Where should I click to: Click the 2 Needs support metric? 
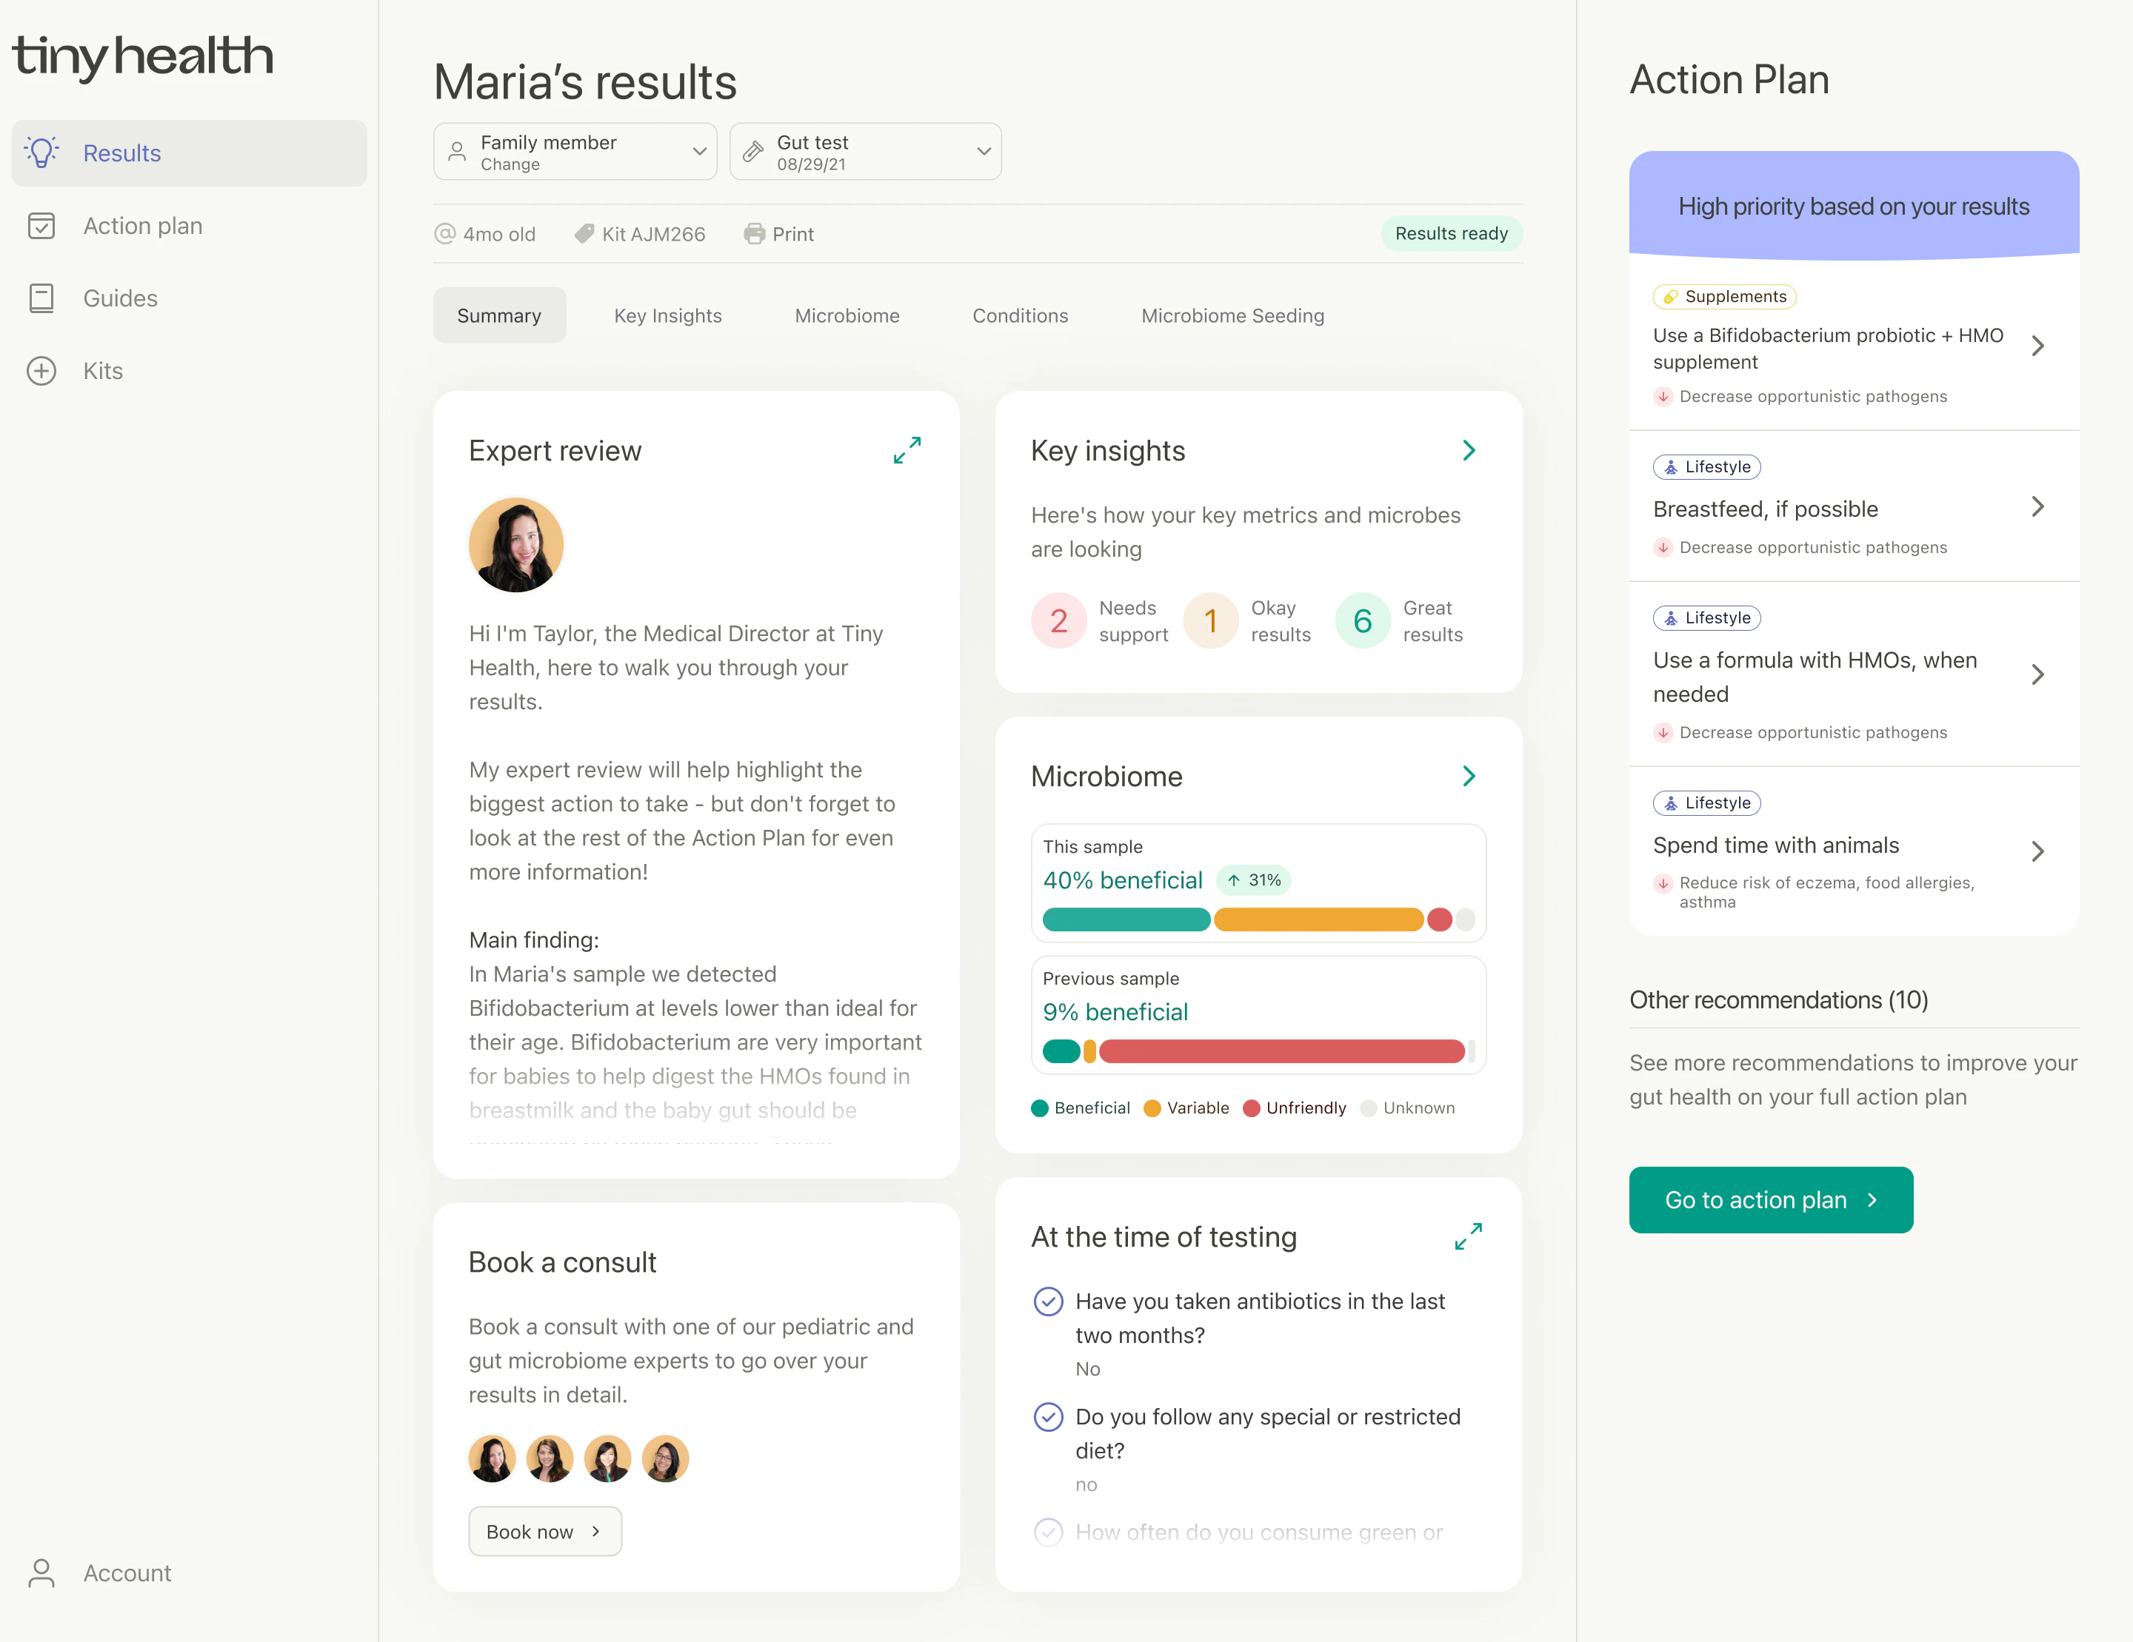(1100, 621)
